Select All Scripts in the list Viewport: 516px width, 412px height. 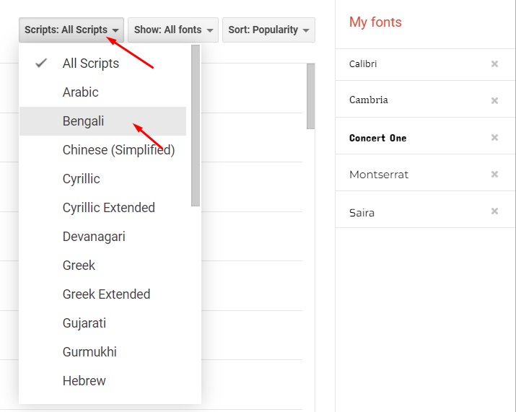102,63
